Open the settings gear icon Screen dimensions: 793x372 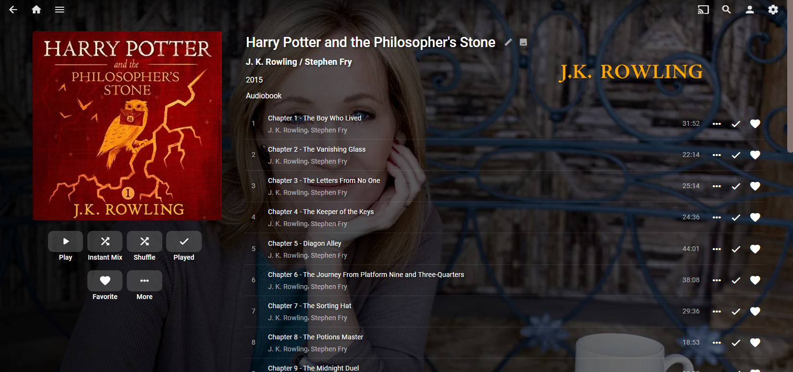(773, 10)
